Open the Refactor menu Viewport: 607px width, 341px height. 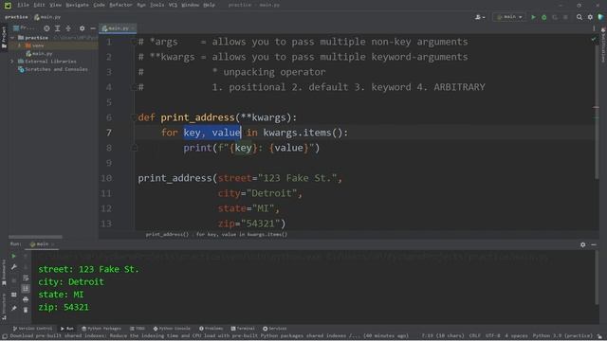pyautogui.click(x=120, y=5)
